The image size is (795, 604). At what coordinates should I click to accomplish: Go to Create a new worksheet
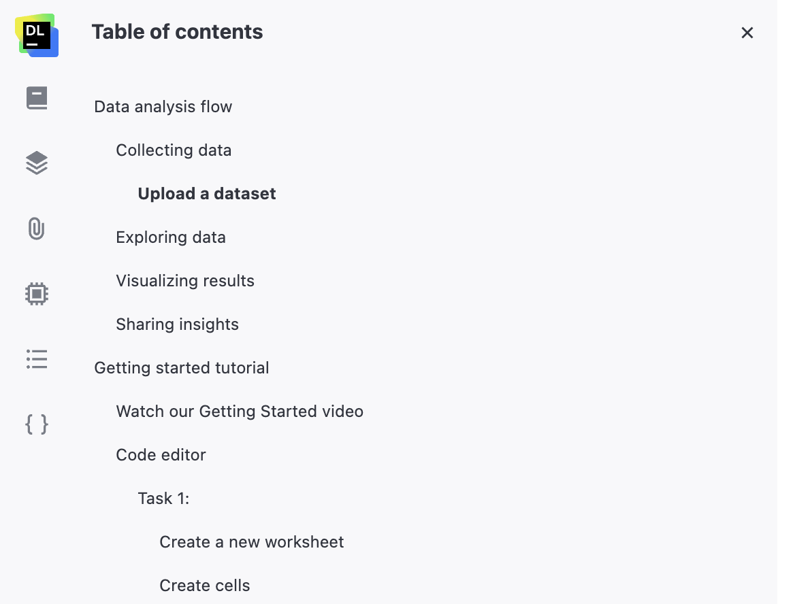tap(251, 541)
